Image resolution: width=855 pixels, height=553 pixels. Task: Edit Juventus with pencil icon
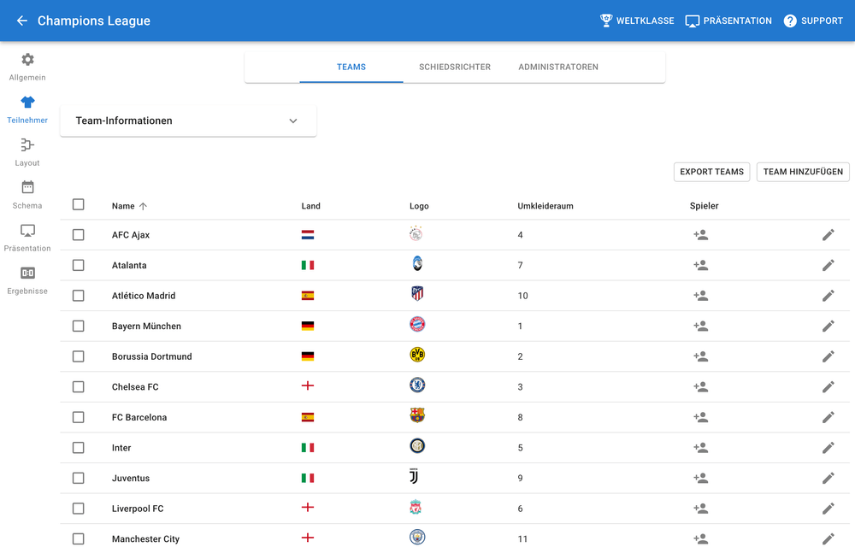pyautogui.click(x=828, y=479)
